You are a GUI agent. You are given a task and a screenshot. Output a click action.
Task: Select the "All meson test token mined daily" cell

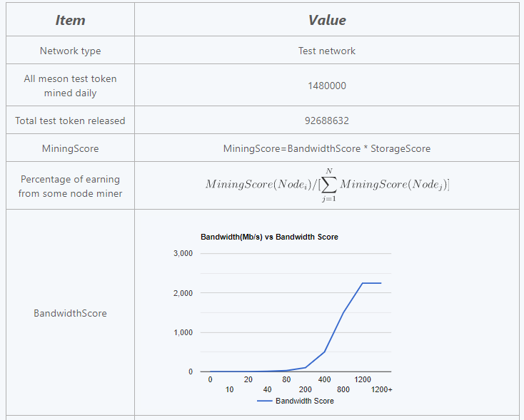[70, 86]
